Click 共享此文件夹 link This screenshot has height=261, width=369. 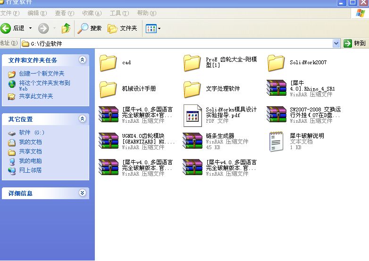coord(36,96)
